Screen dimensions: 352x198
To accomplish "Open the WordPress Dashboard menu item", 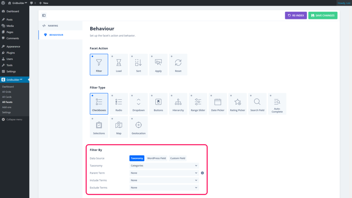I will [14, 11].
